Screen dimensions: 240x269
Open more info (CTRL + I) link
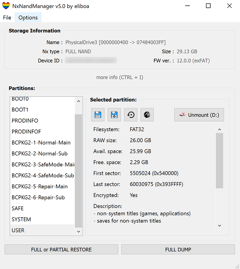click(120, 77)
